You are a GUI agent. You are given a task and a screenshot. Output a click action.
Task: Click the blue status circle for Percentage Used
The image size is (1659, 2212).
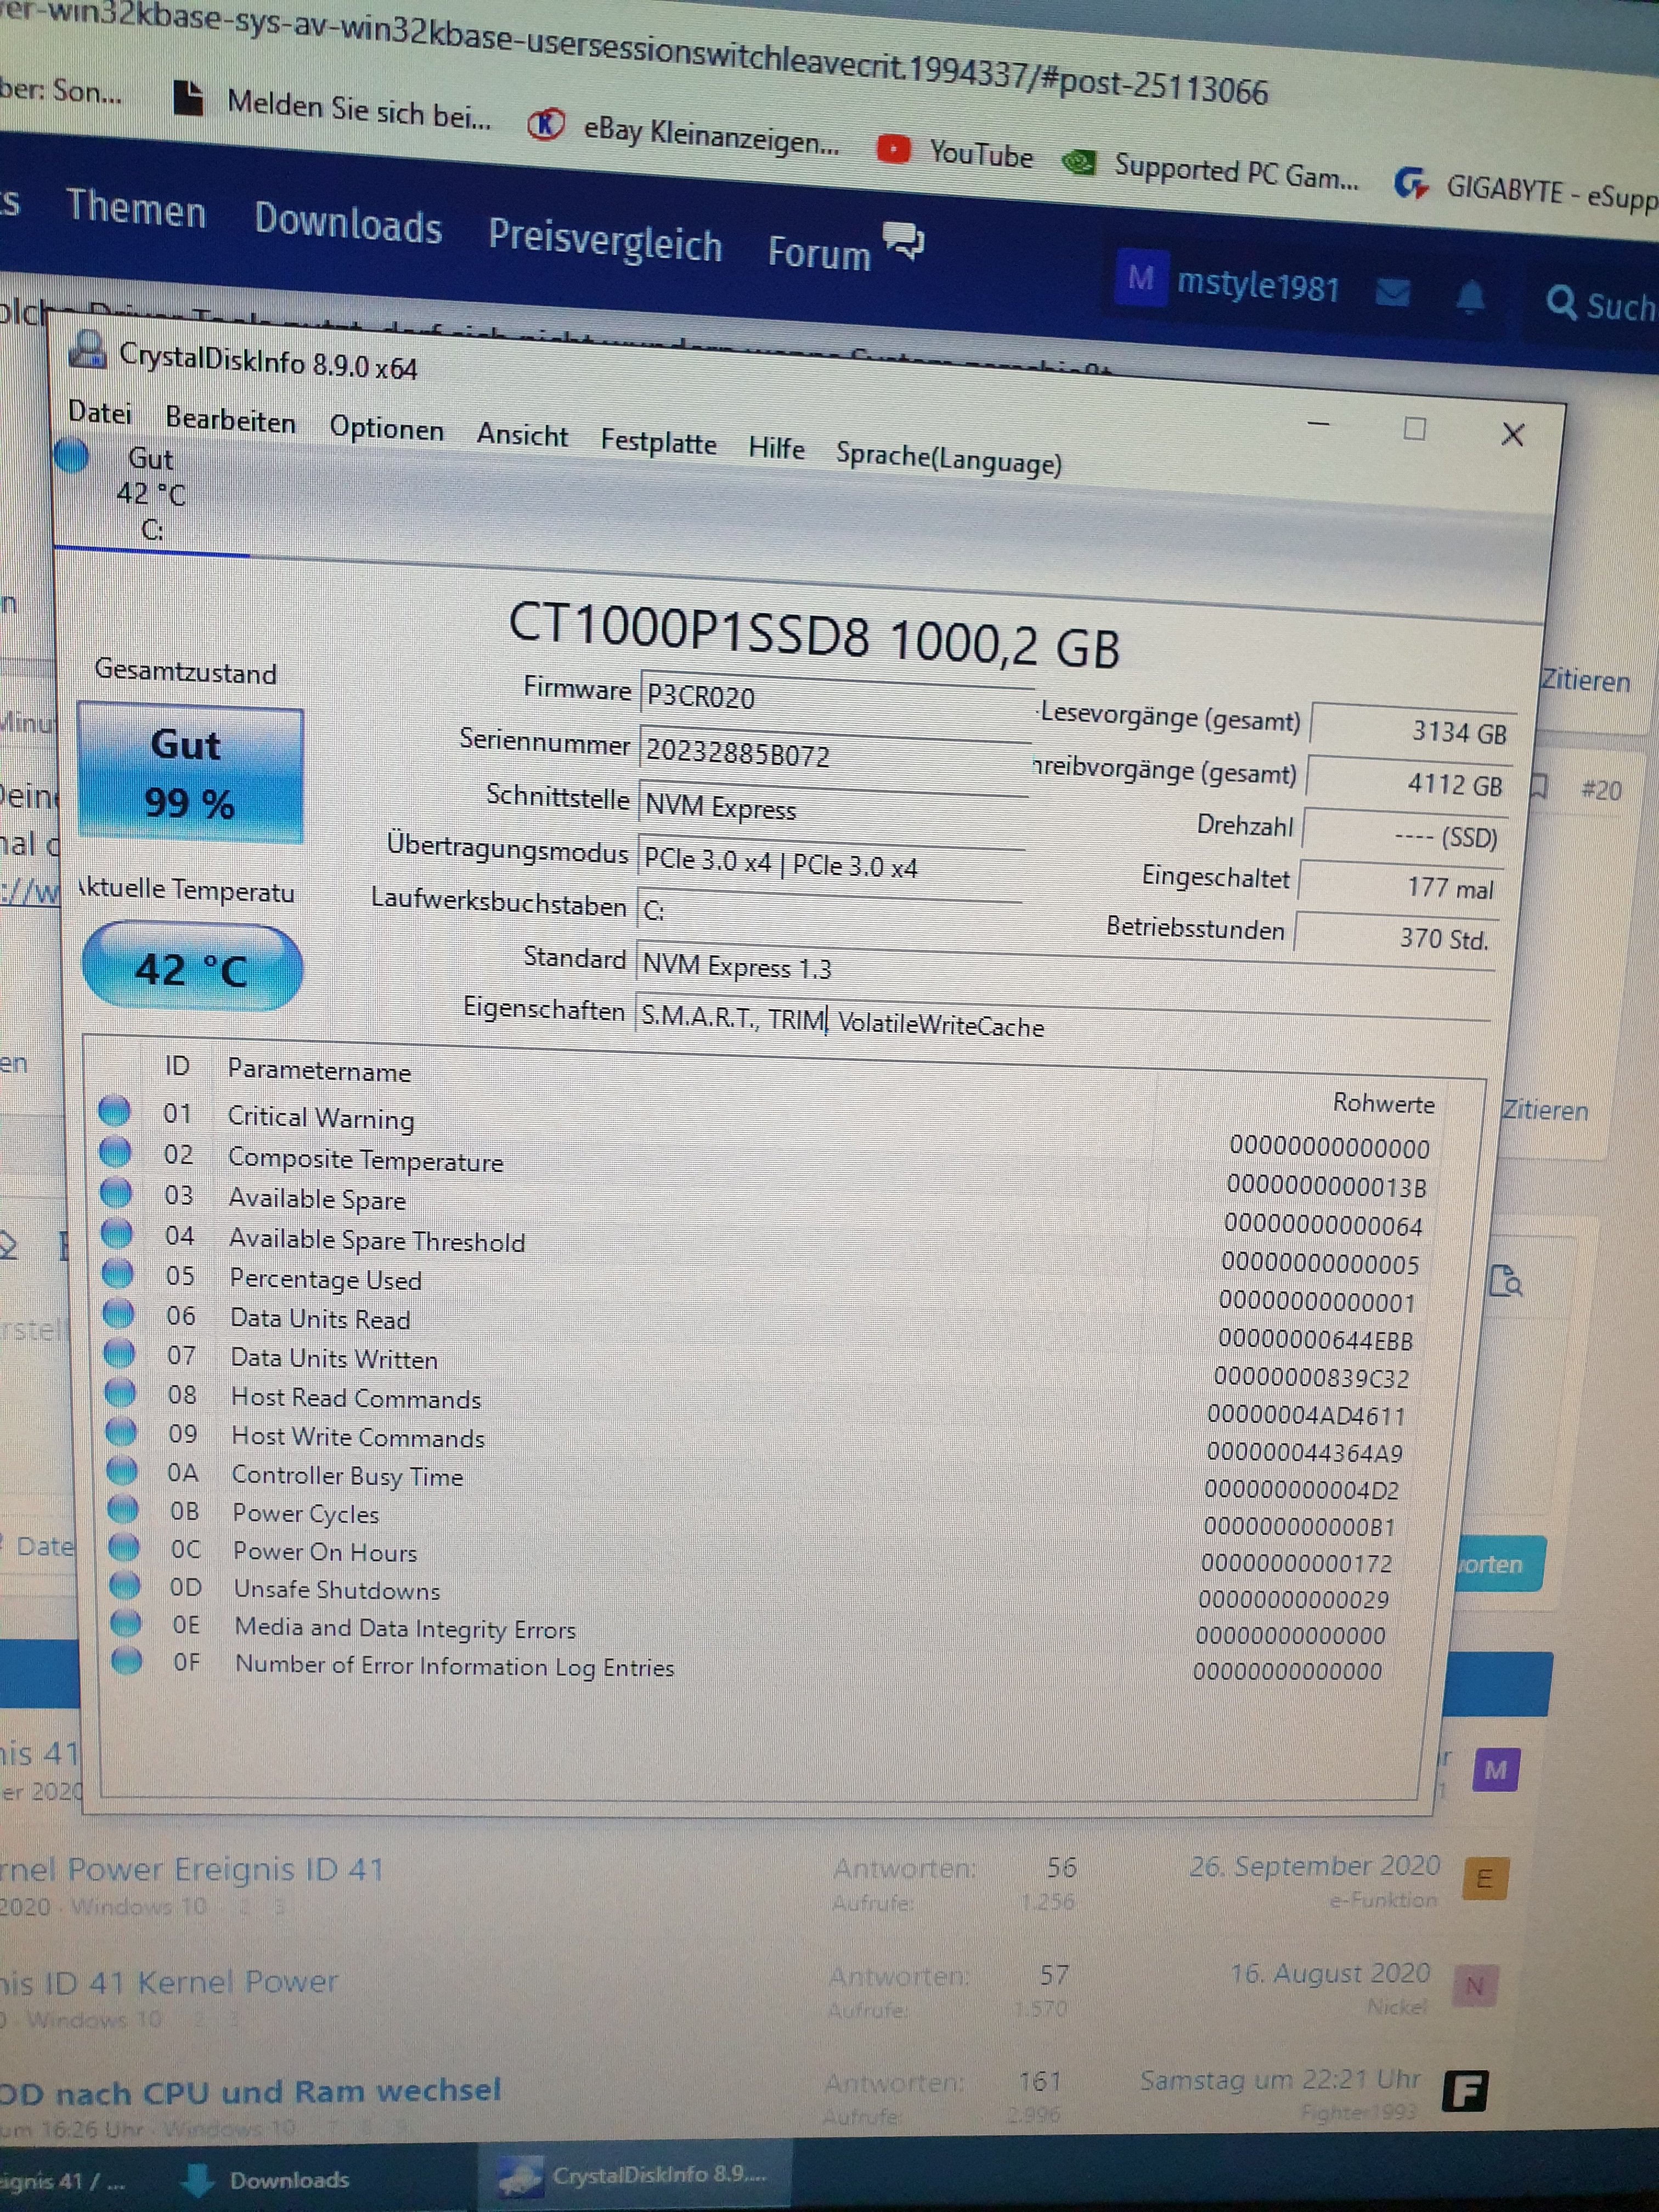(118, 1272)
